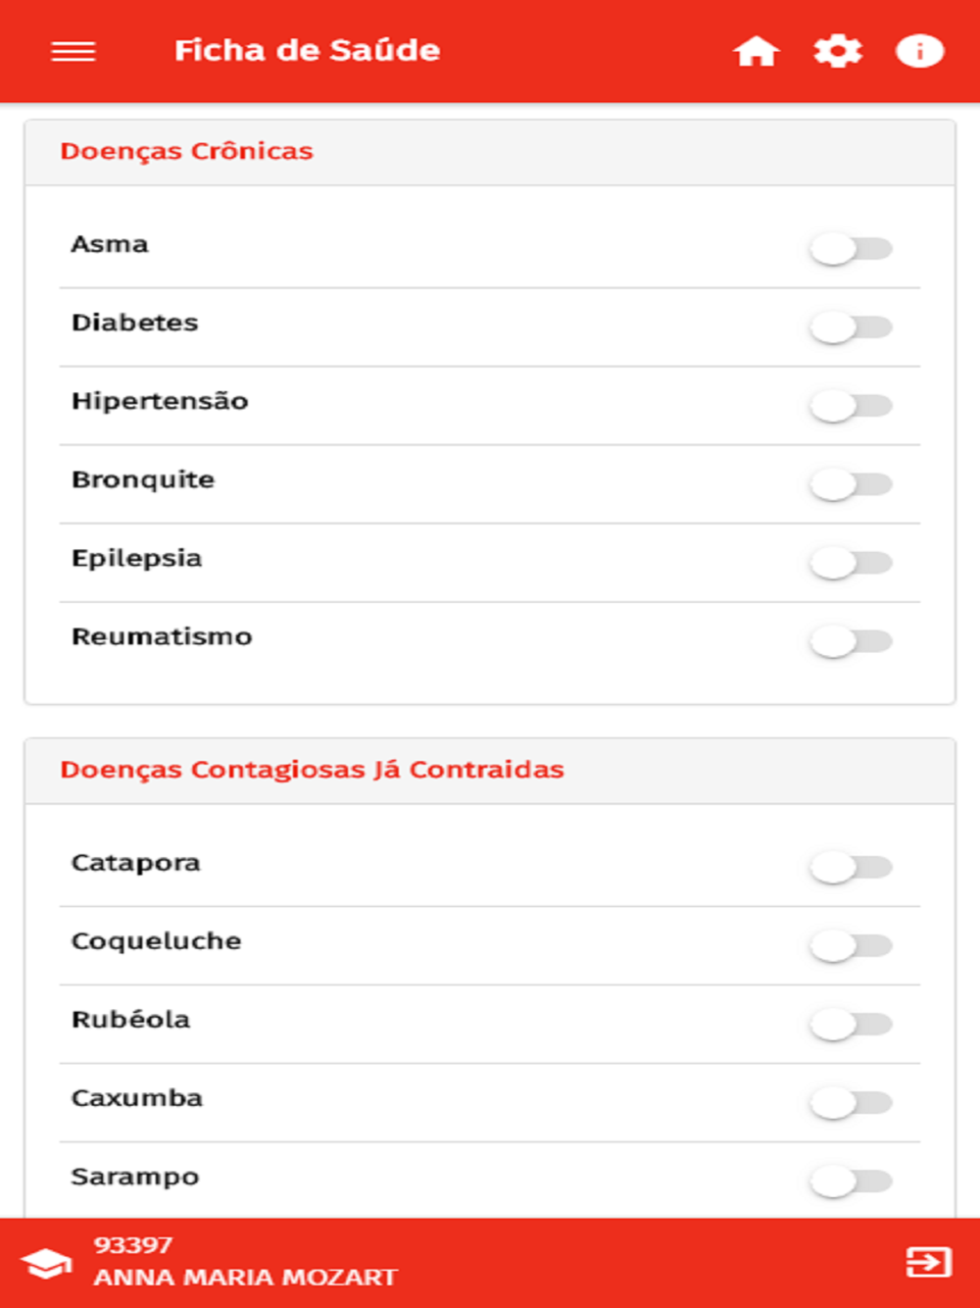
Task: Toggle the Rubéola switch on
Action: [x=851, y=1025]
